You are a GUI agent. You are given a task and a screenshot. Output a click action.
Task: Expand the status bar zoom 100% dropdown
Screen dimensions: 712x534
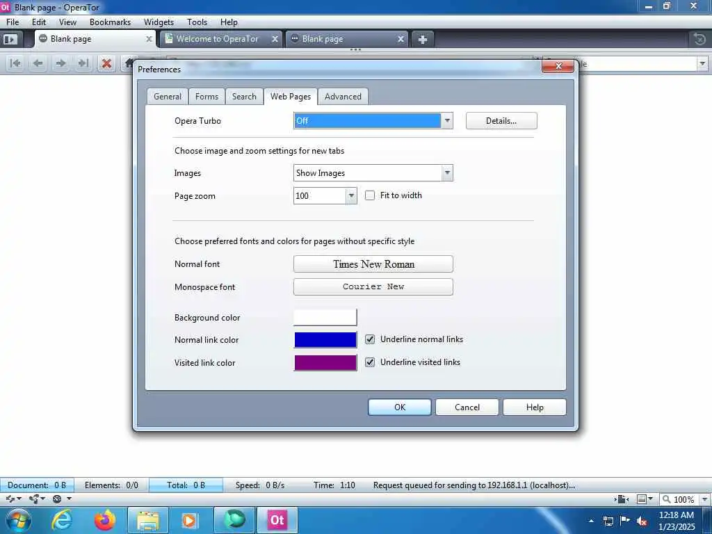(x=704, y=499)
